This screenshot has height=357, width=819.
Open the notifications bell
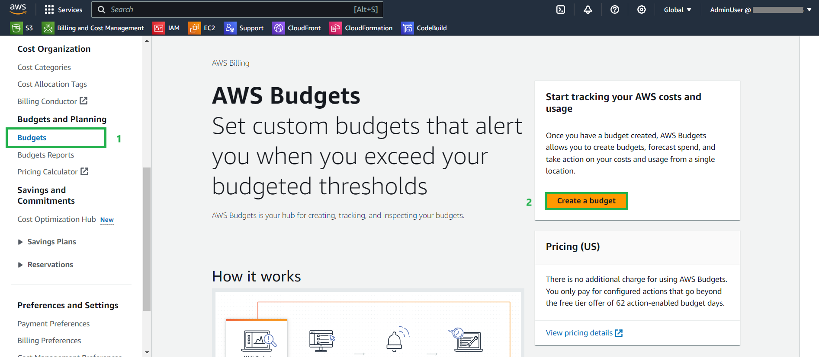click(588, 9)
